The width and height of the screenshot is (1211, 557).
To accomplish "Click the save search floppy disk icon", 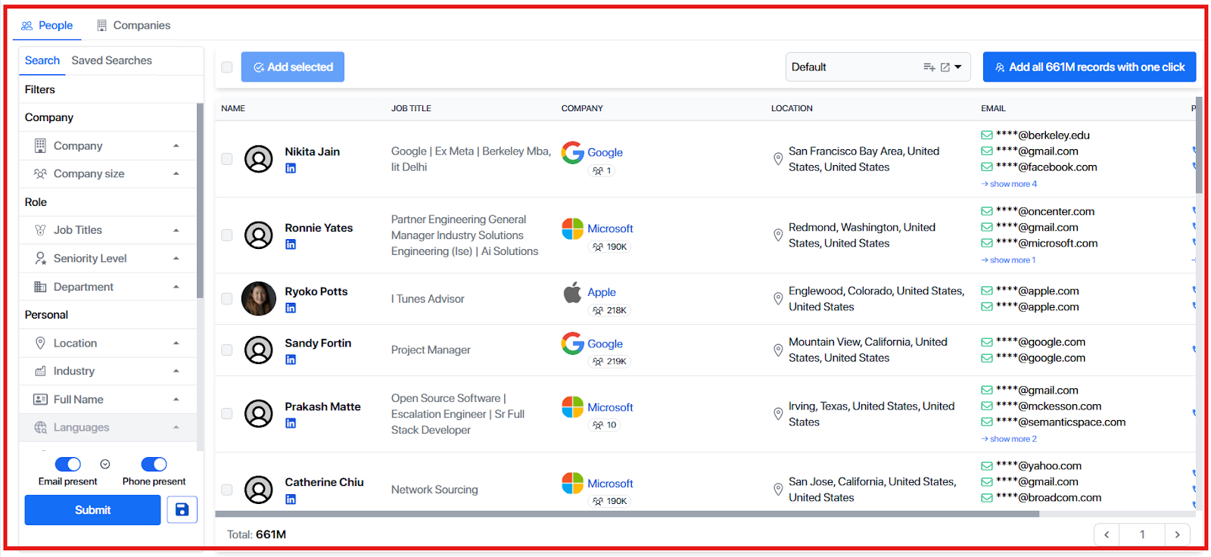I will 182,510.
